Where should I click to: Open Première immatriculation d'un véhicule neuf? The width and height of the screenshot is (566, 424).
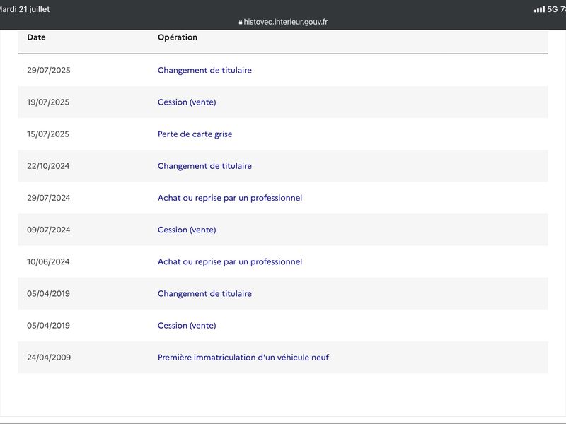tap(243, 358)
